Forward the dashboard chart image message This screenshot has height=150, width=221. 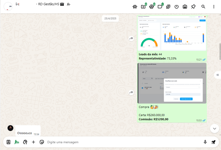[131, 38]
